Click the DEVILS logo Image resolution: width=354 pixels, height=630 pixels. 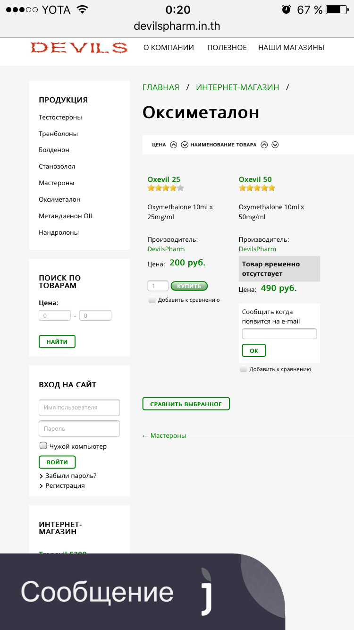click(79, 48)
